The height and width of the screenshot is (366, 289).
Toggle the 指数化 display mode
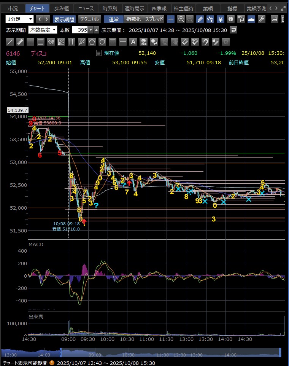click(x=133, y=19)
